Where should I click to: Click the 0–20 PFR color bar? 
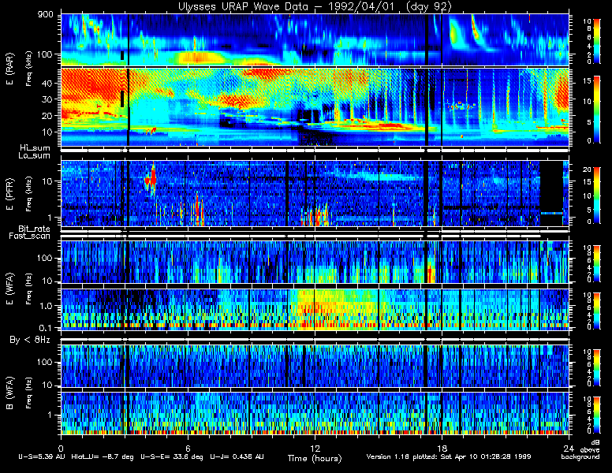597,196
